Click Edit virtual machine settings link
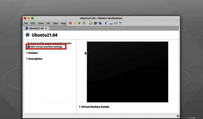This screenshot has width=203, height=119. [x=46, y=47]
